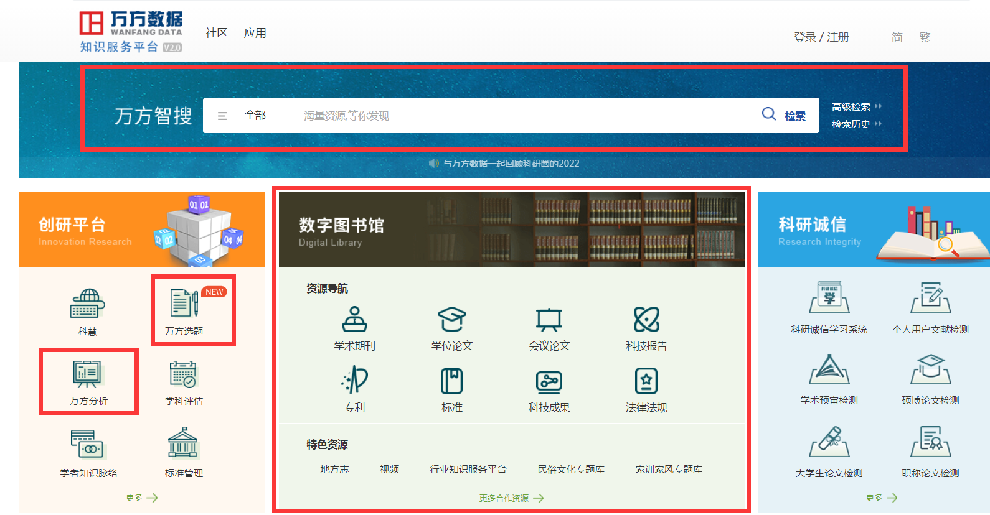Open 民俗文化专题库 link
The height and width of the screenshot is (515, 990).
click(x=571, y=470)
